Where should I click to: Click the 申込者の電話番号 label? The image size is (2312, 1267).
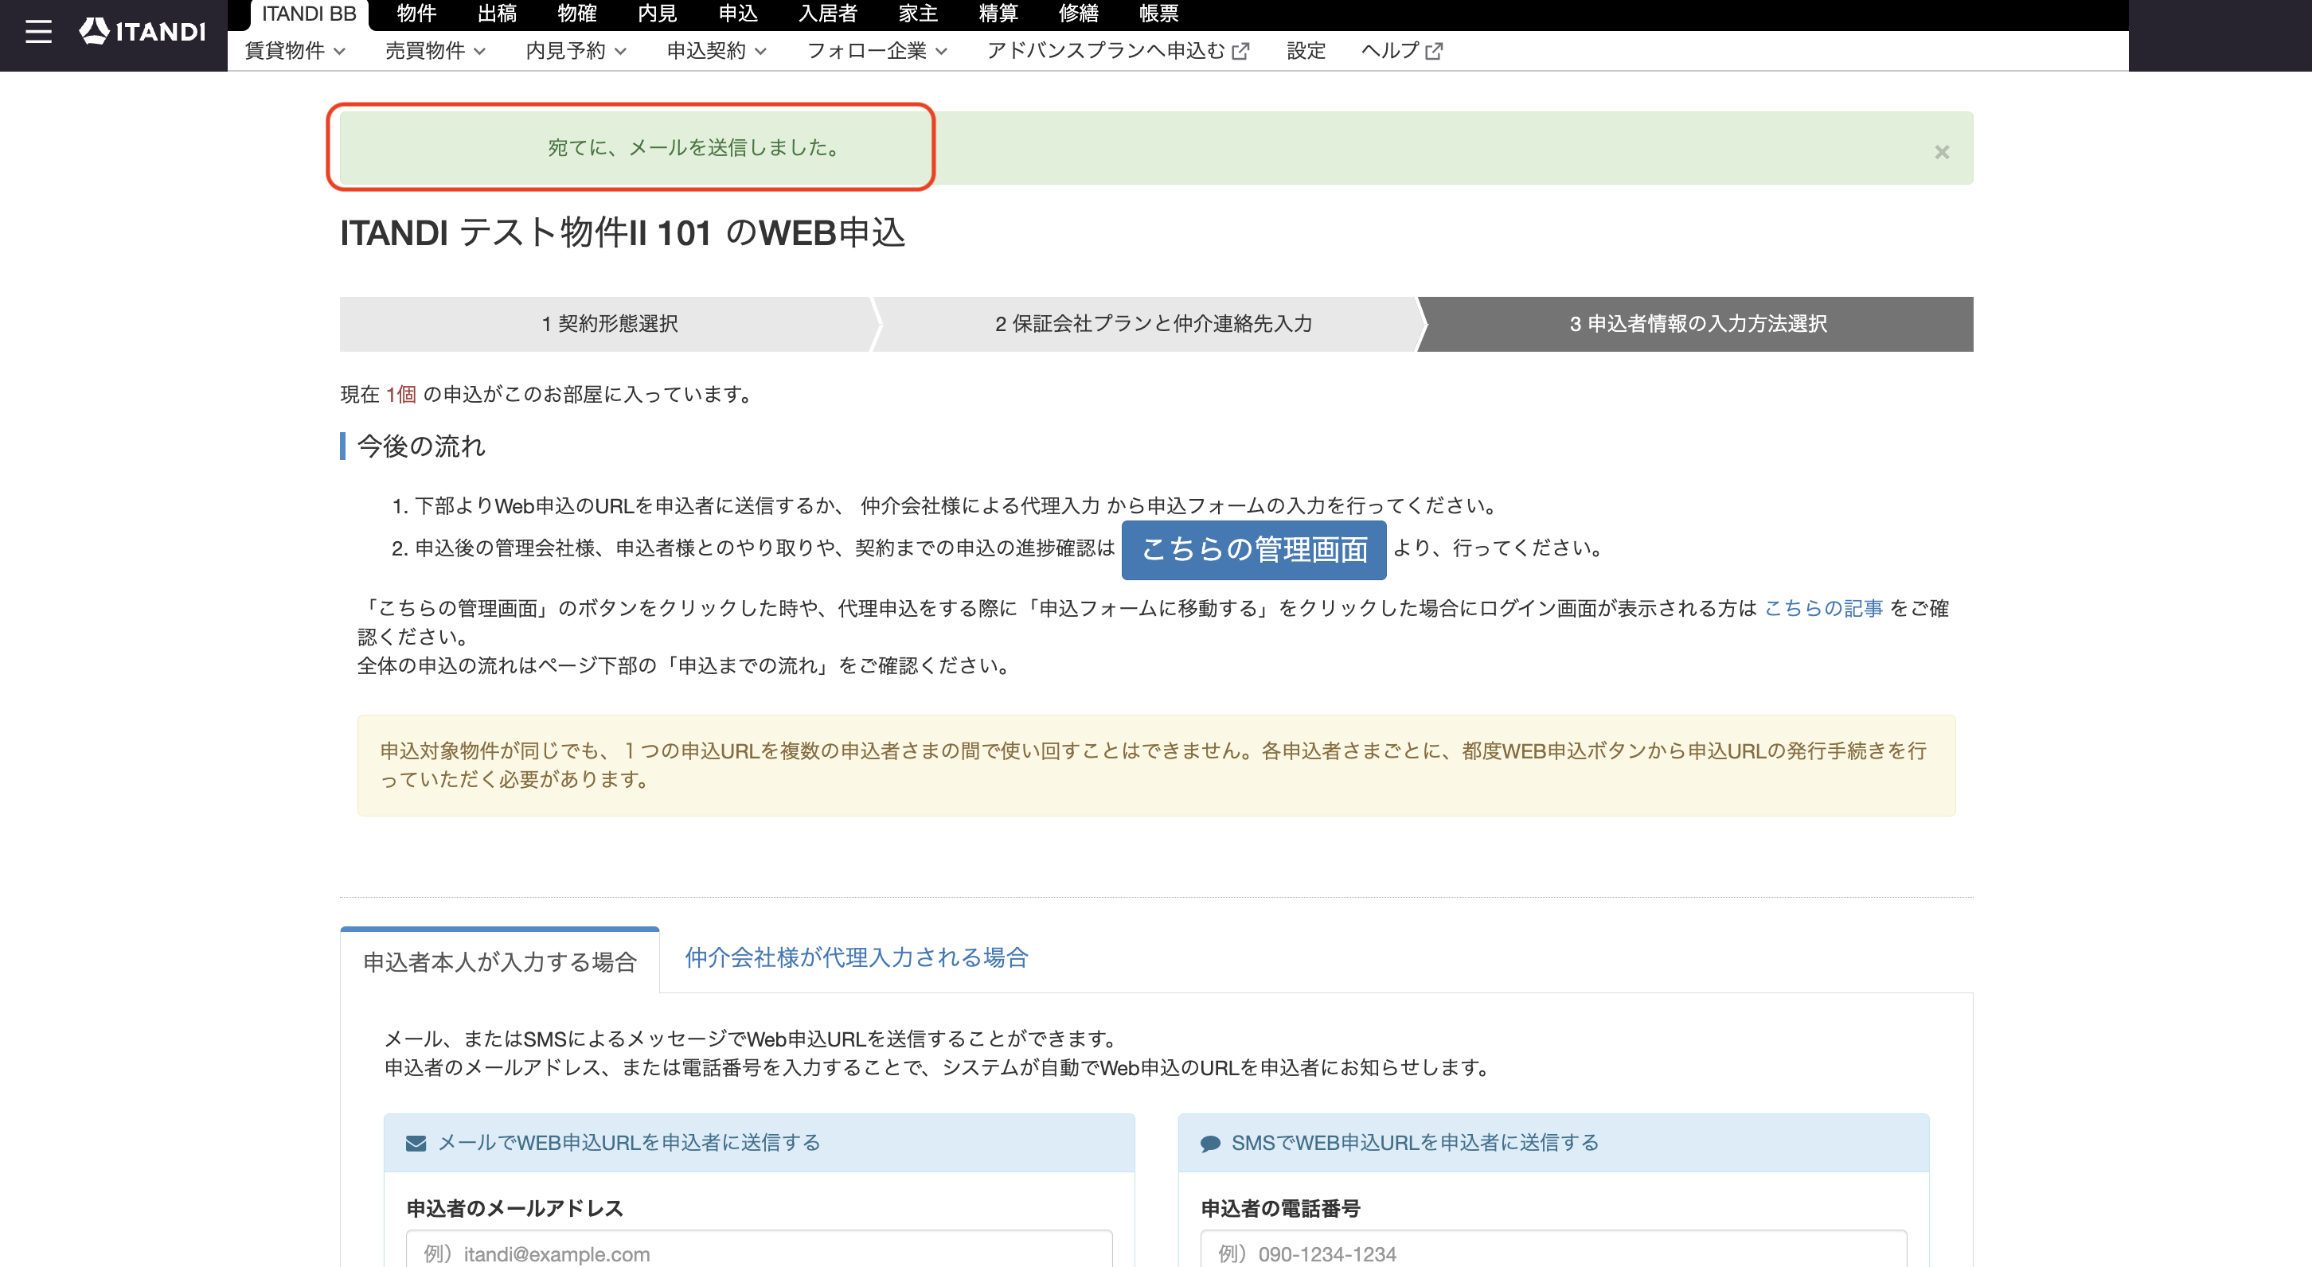(x=1281, y=1209)
